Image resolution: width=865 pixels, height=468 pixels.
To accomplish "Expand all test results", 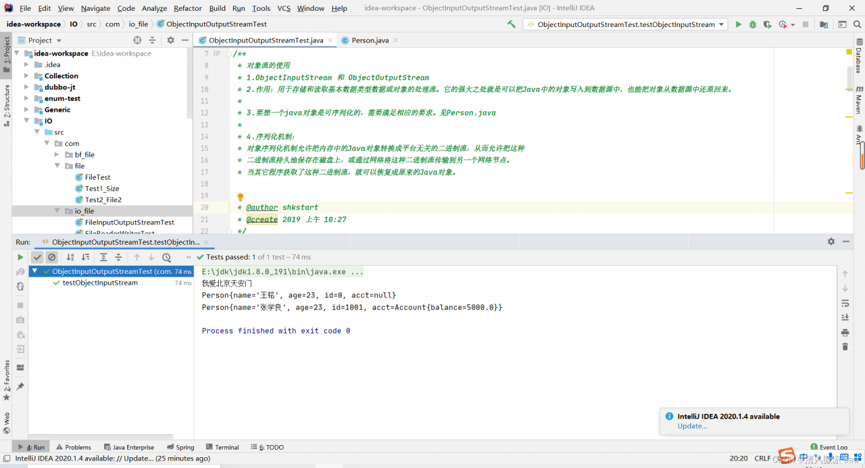I will (x=103, y=257).
